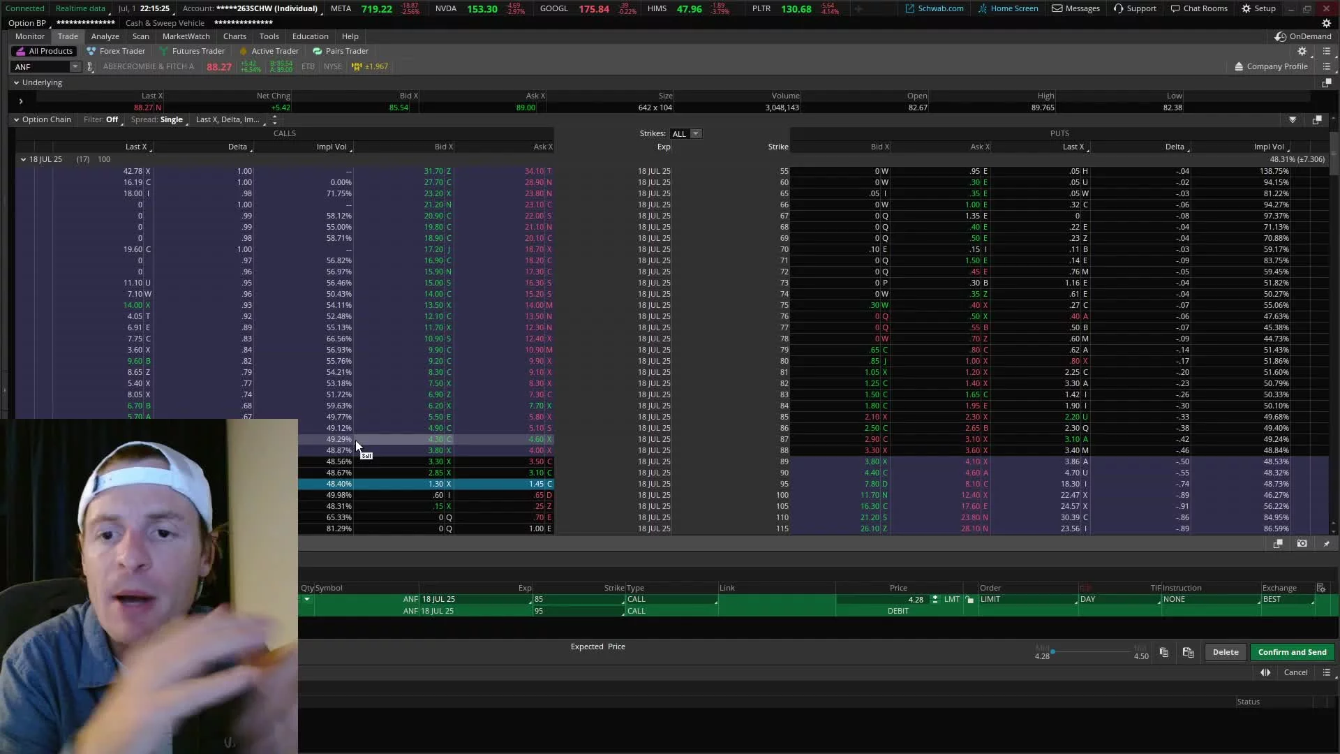Pin the order entry panel
1340x754 pixels.
1327,543
